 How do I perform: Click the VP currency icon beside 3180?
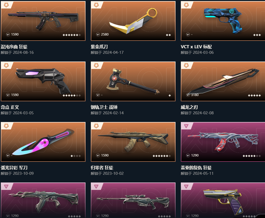point(188,95)
